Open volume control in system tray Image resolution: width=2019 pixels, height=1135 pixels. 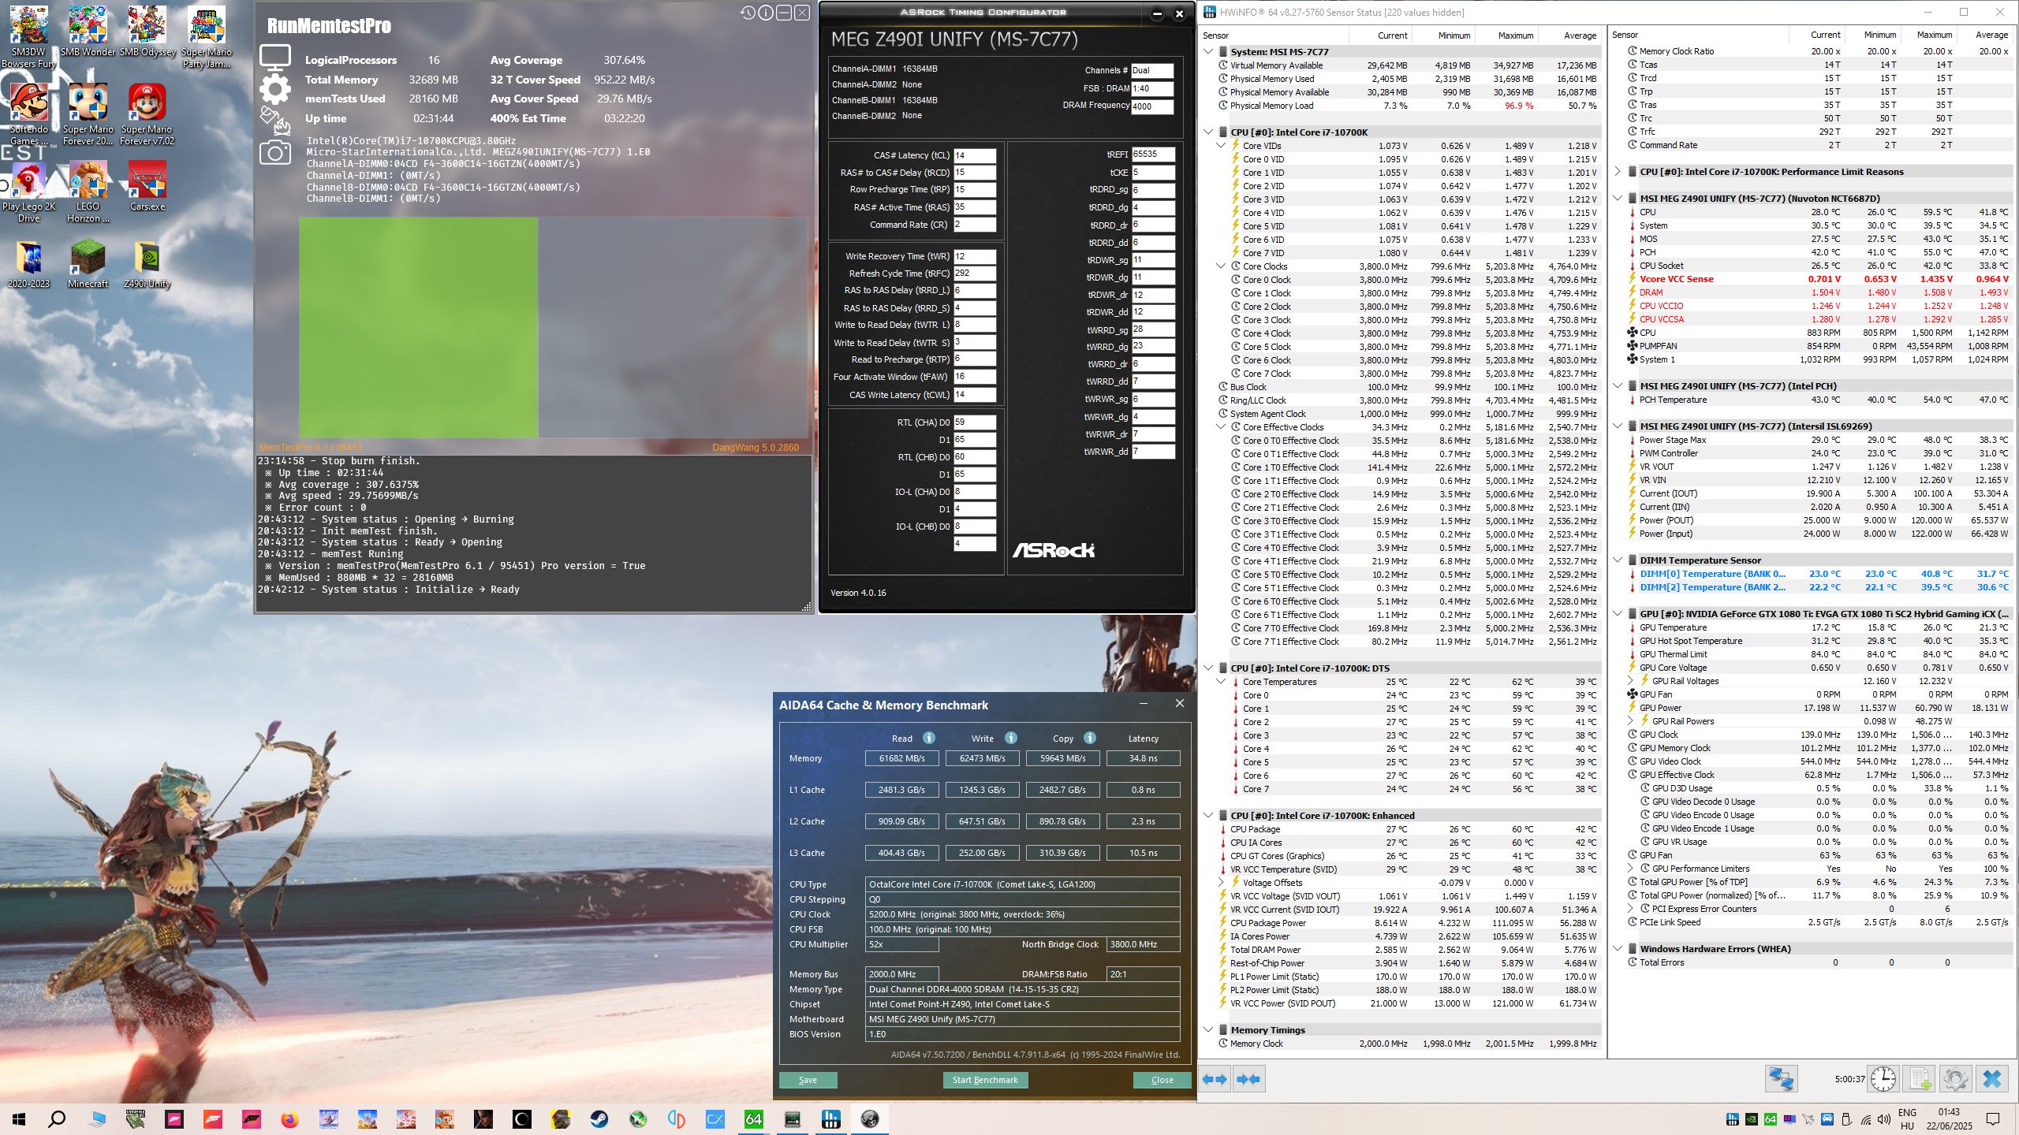tap(1884, 1119)
